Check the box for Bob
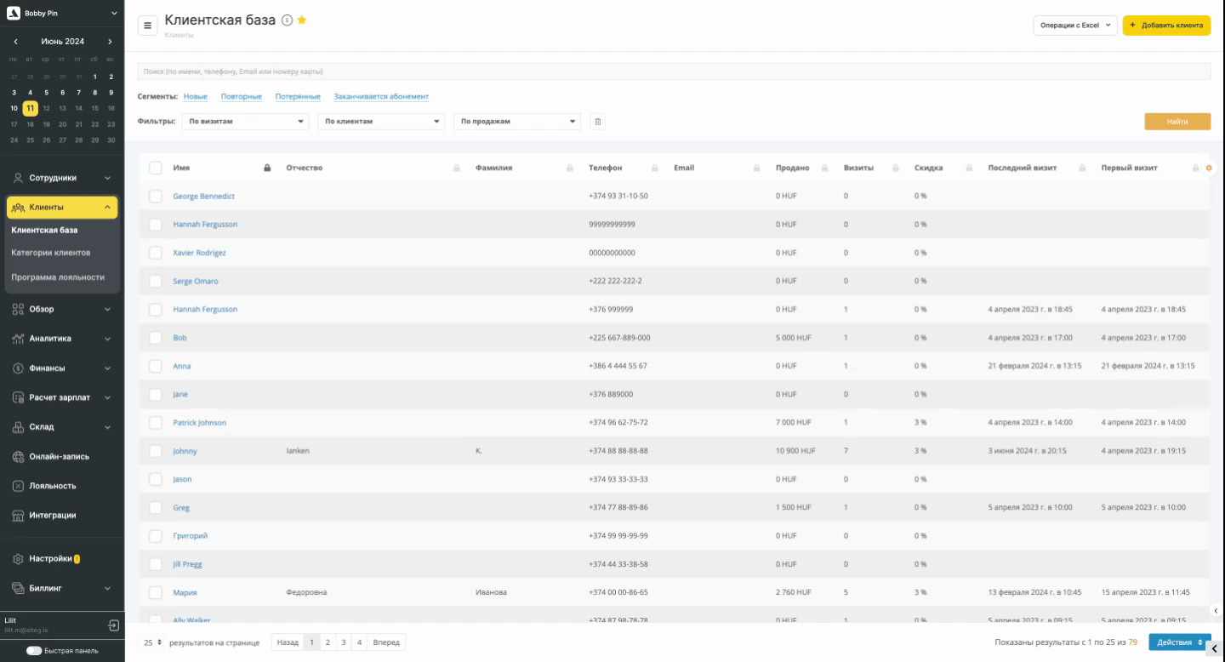This screenshot has height=662, width=1225. [x=155, y=338]
